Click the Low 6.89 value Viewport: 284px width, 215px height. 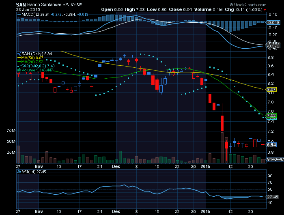(157, 9)
